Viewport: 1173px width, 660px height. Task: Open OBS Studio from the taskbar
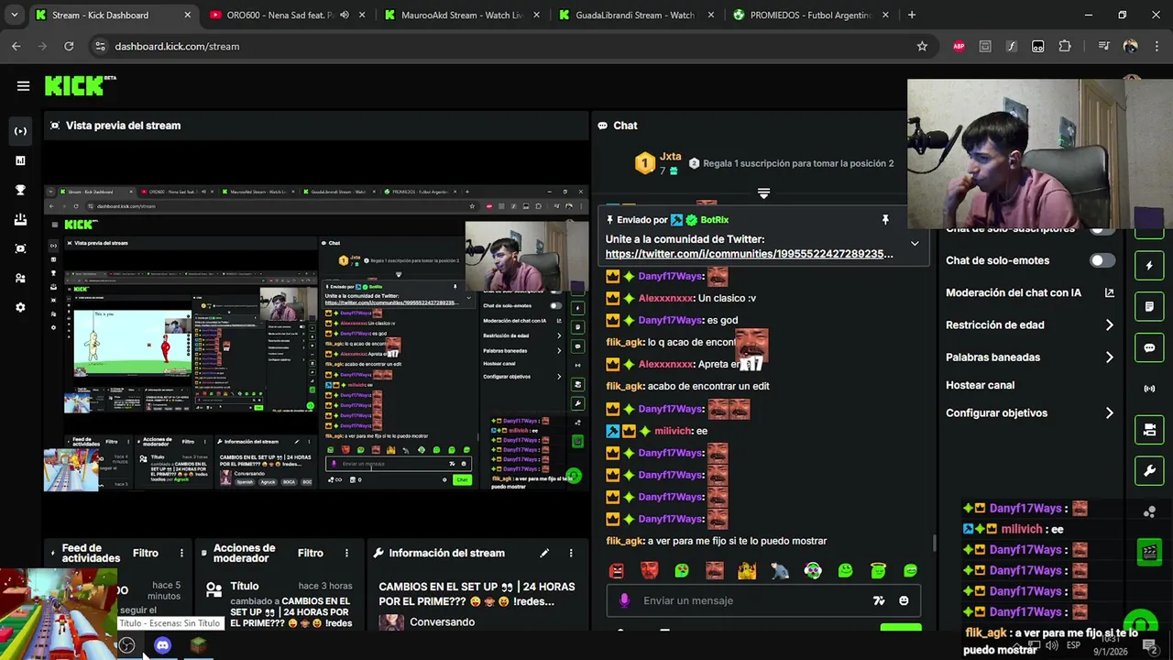coord(126,645)
